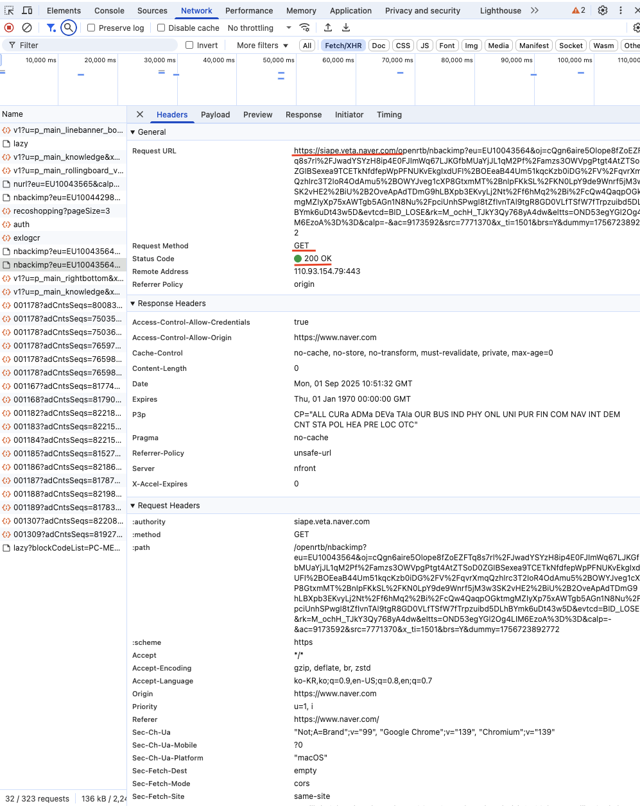This screenshot has height=806, width=640.
Task: Open the Lighthouse panel
Action: 501,10
